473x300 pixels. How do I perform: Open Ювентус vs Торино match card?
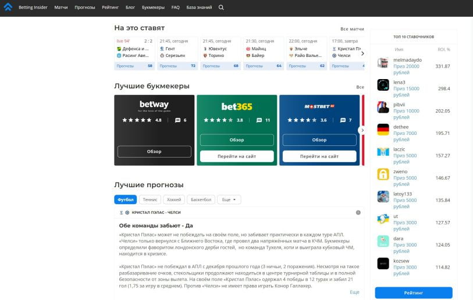(221, 53)
